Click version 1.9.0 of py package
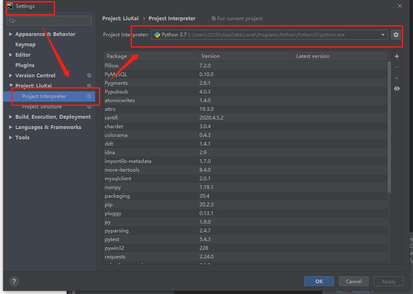Image resolution: width=413 pixels, height=294 pixels. click(205, 222)
